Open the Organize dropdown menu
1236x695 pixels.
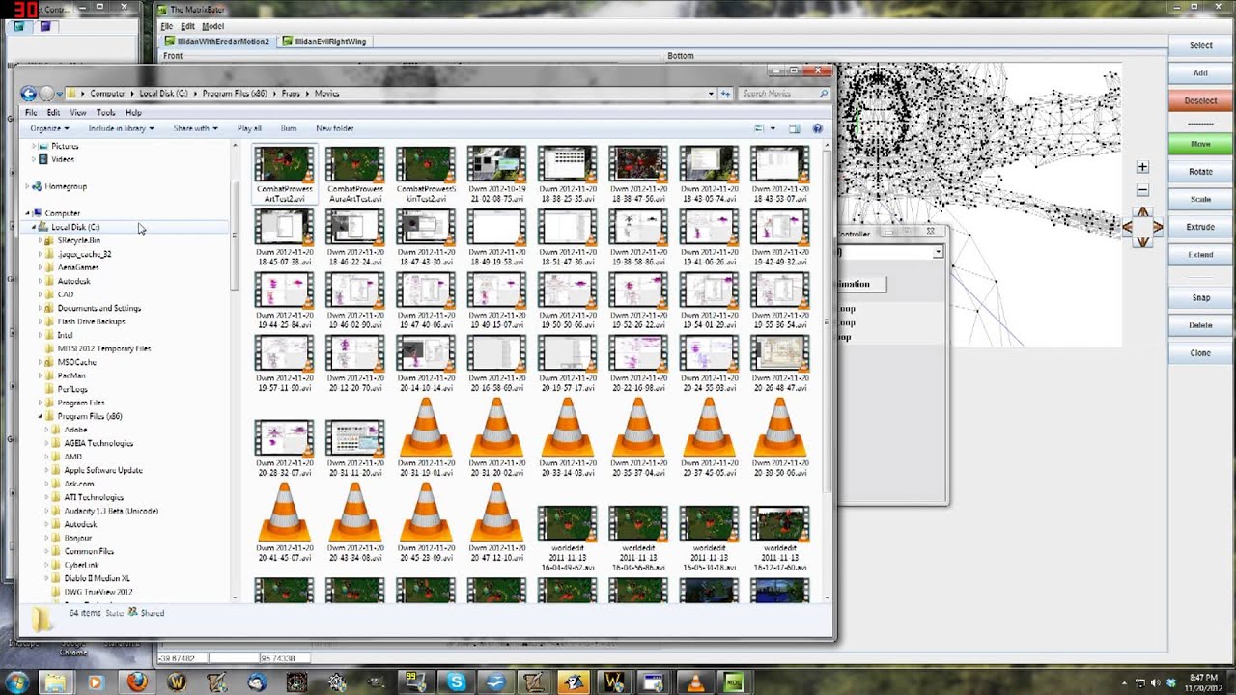click(x=49, y=128)
